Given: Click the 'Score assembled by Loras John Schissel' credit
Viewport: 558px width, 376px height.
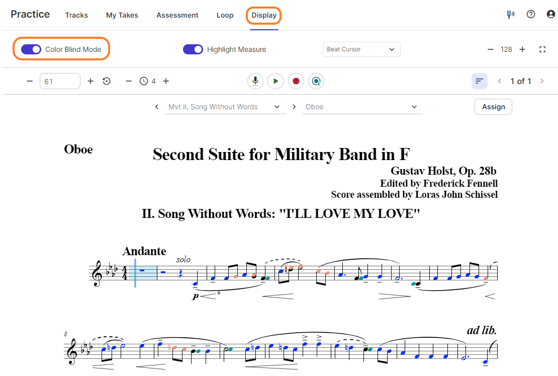Looking at the screenshot, I should click(414, 195).
